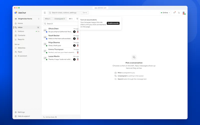Switch to the Mine 4 tab
This screenshot has width=200, height=125.
coord(47,19)
